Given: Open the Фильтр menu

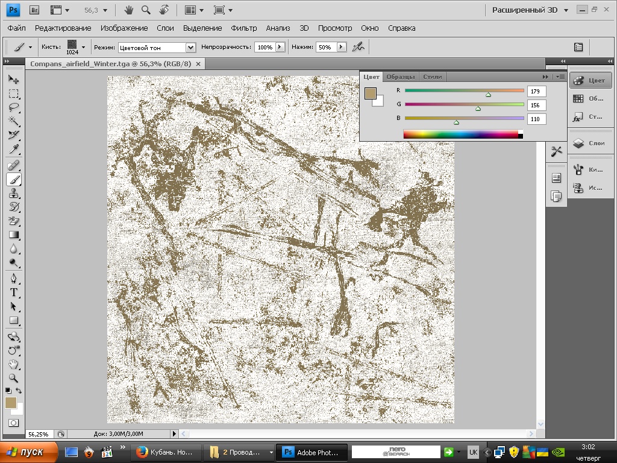Looking at the screenshot, I should point(243,28).
